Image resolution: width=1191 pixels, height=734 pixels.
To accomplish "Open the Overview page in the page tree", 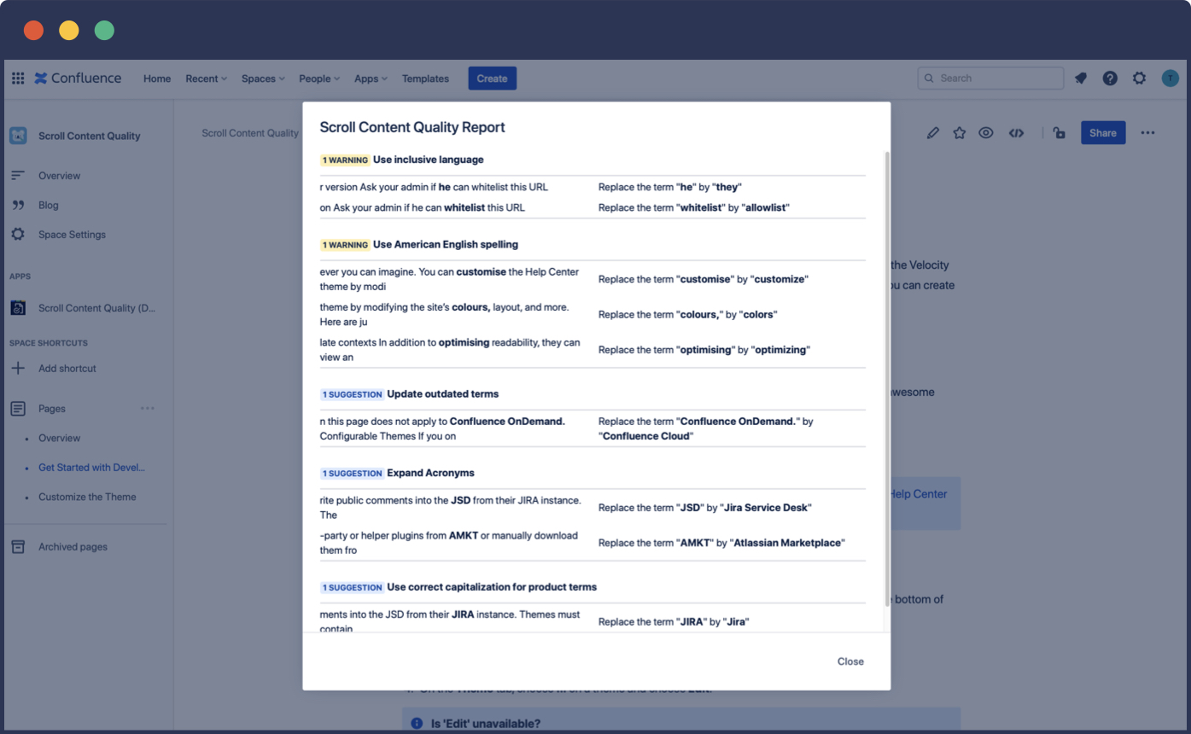I will click(59, 438).
